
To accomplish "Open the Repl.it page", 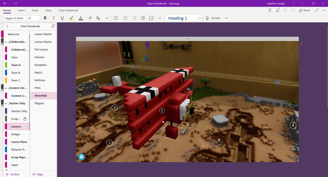I will pyautogui.click(x=38, y=73).
